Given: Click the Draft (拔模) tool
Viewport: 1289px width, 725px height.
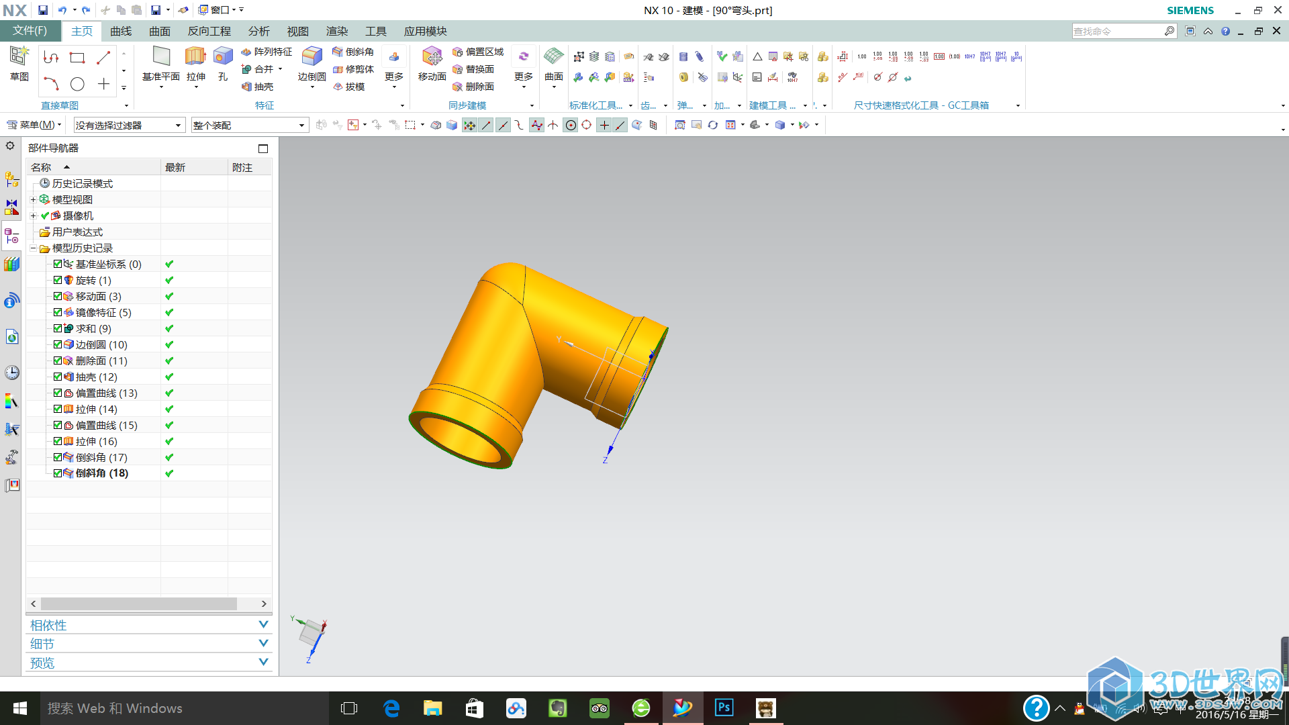Looking at the screenshot, I should 349,87.
